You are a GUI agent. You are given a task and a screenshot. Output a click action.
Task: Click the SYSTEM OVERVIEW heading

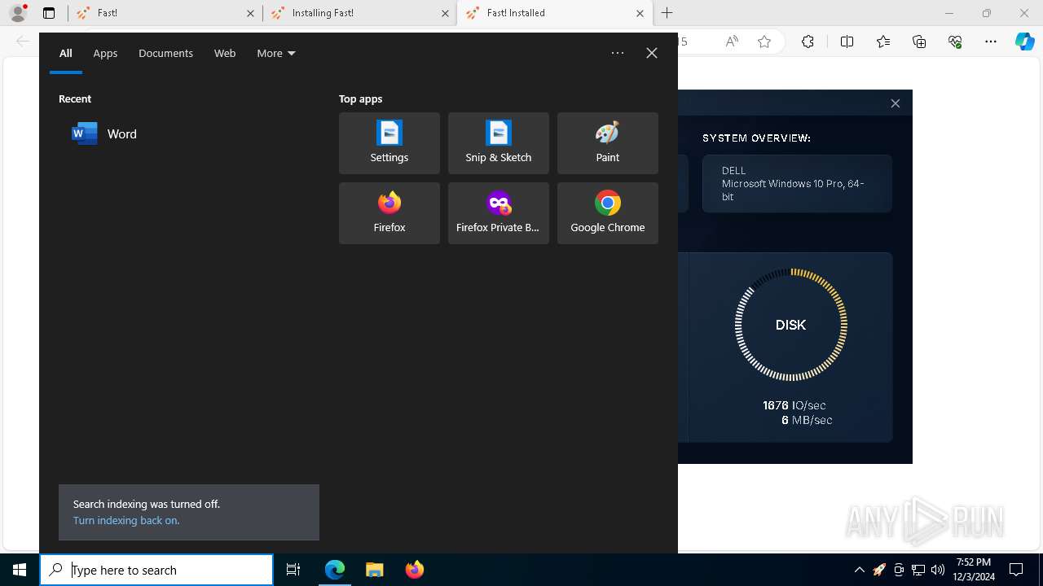click(756, 138)
